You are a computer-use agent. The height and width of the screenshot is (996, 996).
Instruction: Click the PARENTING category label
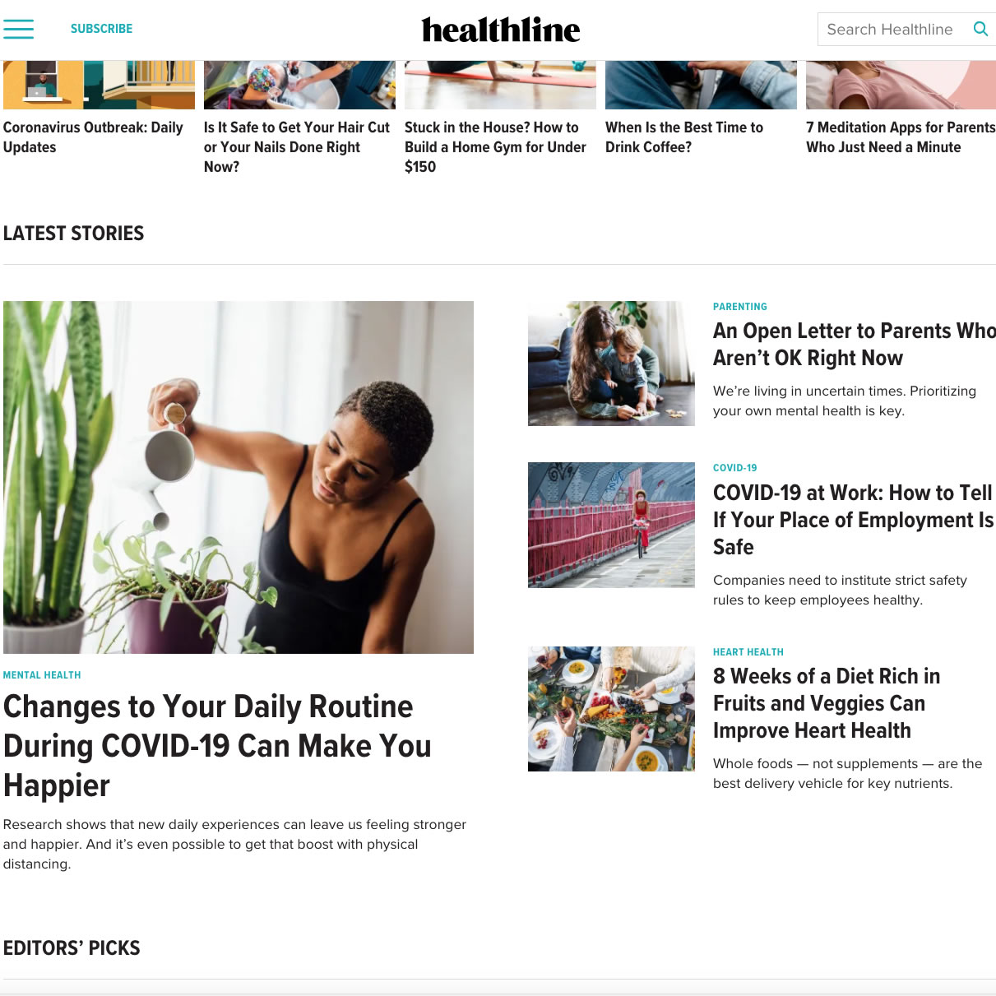tap(740, 307)
